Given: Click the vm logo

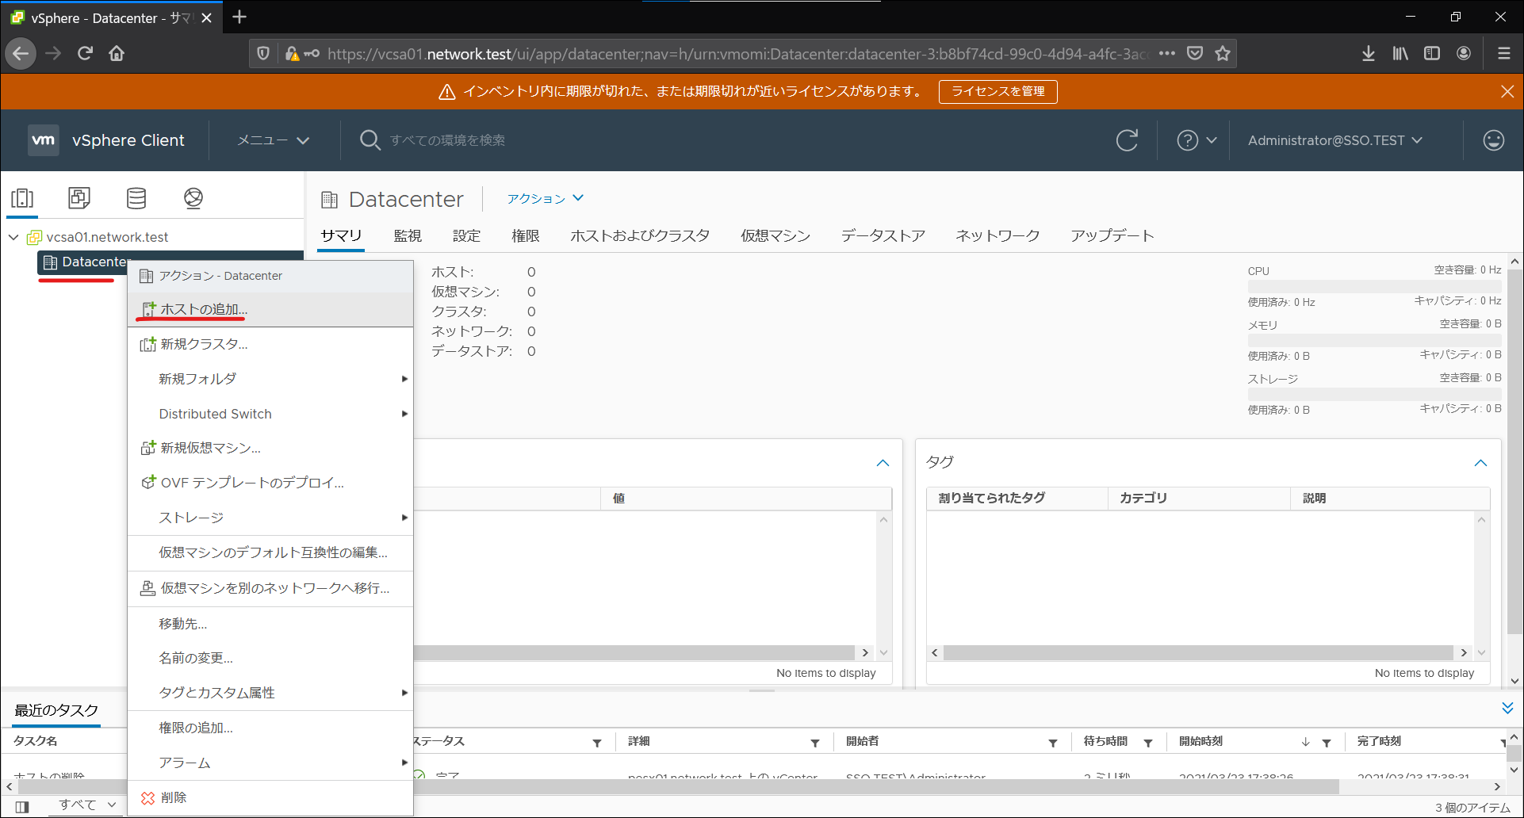Looking at the screenshot, I should pos(43,140).
